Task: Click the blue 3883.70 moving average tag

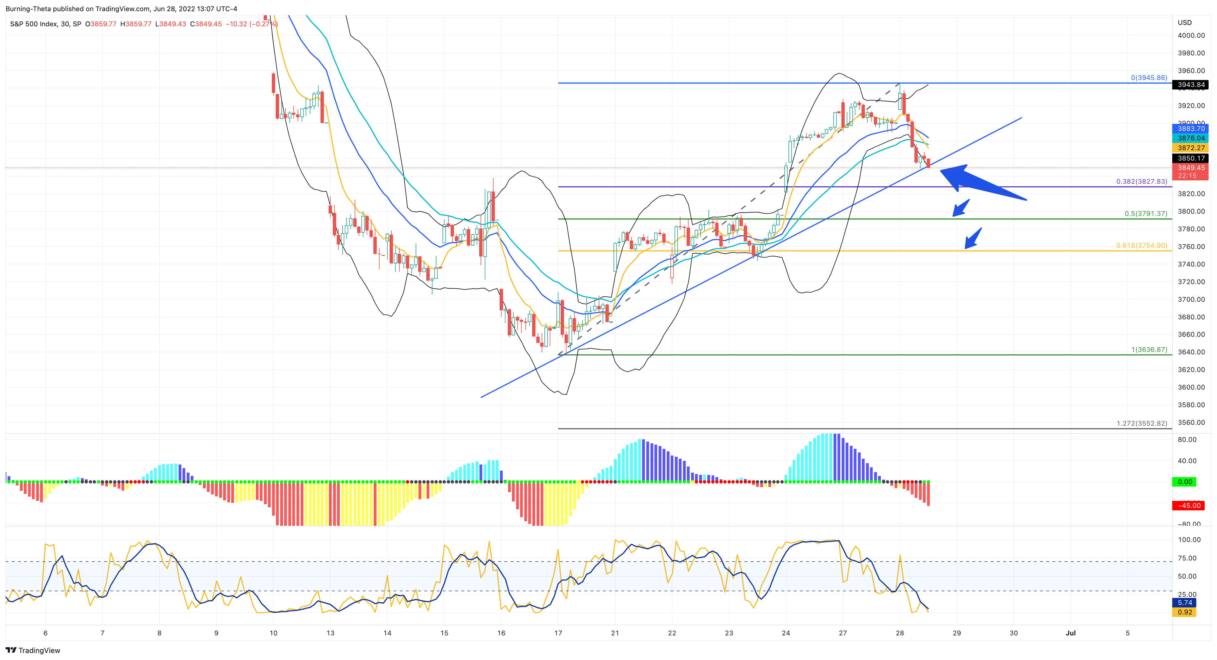Action: [1190, 128]
